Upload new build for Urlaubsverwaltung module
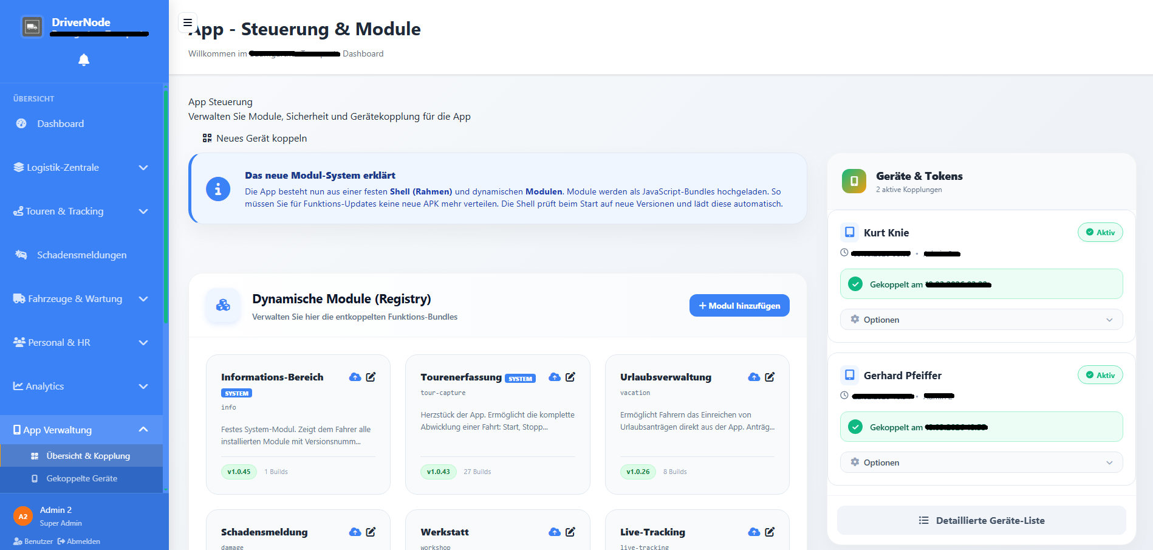Screen dimensions: 1153x550 pyautogui.click(x=754, y=377)
